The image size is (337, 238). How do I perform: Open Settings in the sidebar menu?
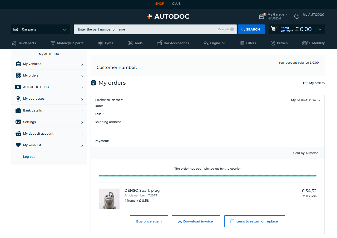(29, 122)
